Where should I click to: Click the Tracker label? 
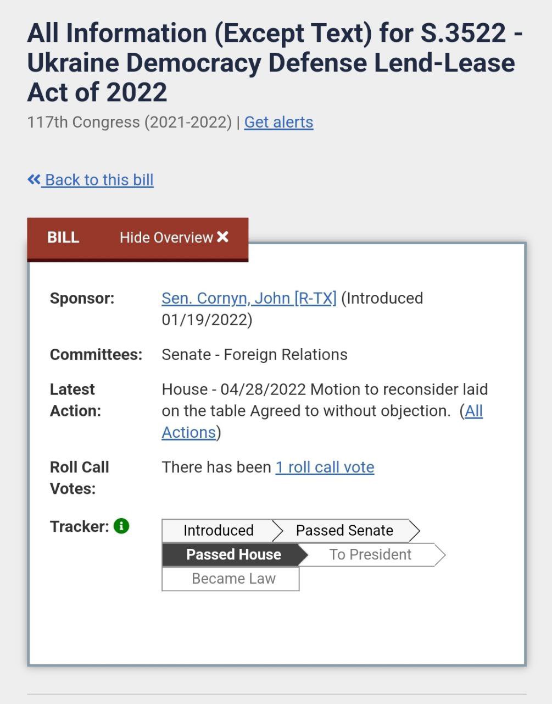[80, 526]
